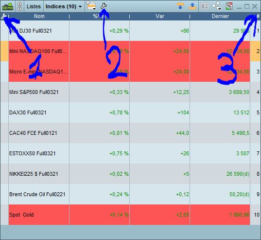The image size is (261, 240).
Task: Click row number 6 in # column
Action: pos(258,133)
